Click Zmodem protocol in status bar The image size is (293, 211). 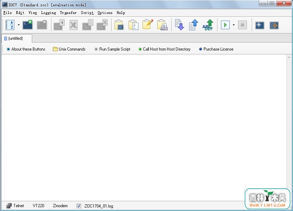point(60,206)
